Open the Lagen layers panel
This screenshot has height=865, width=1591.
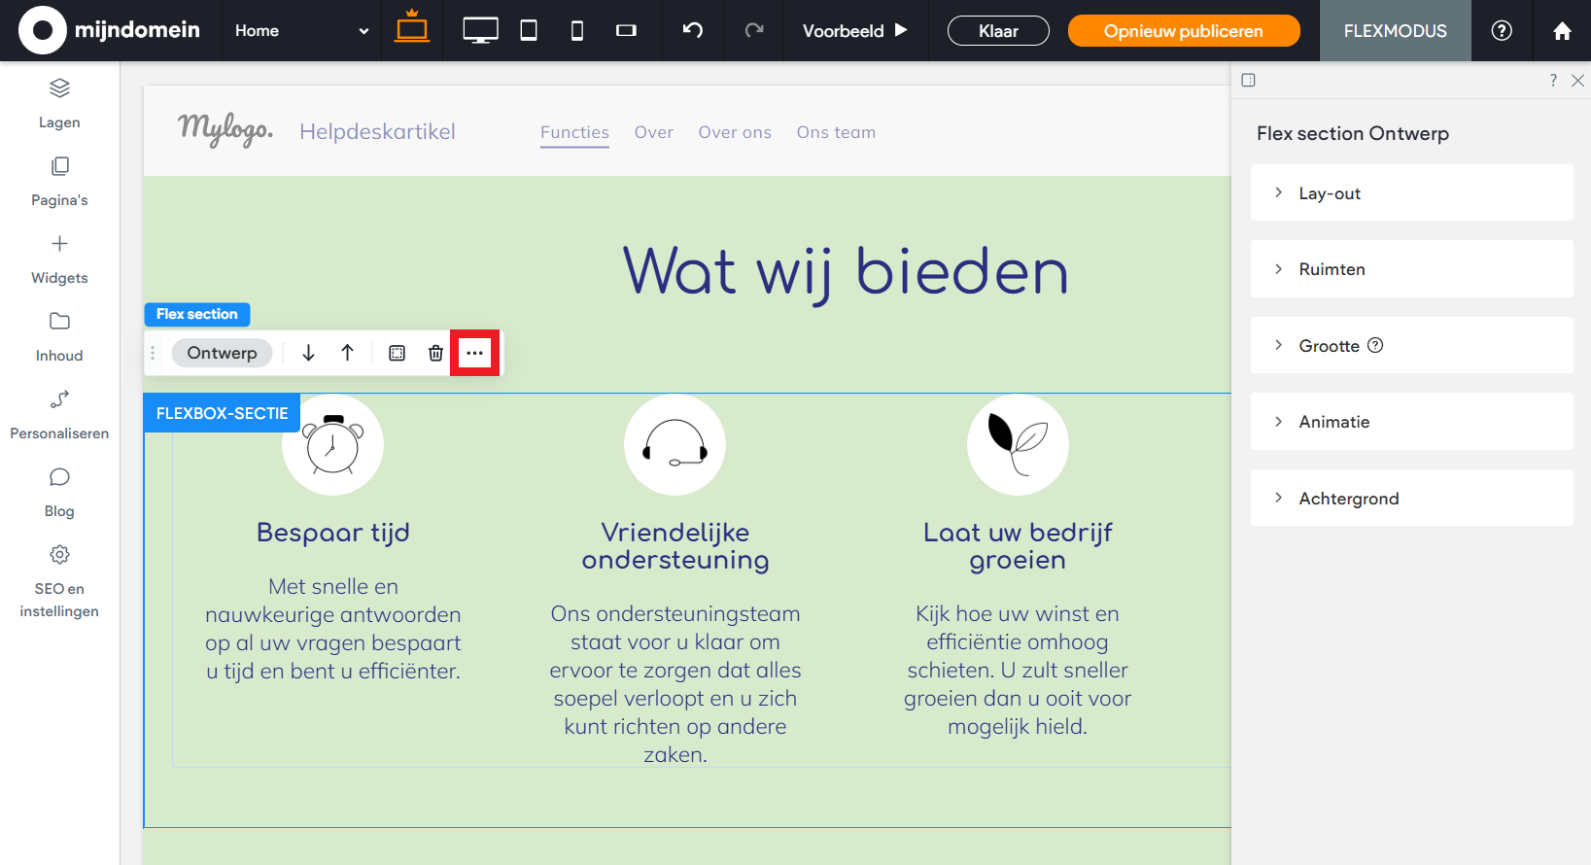59,103
